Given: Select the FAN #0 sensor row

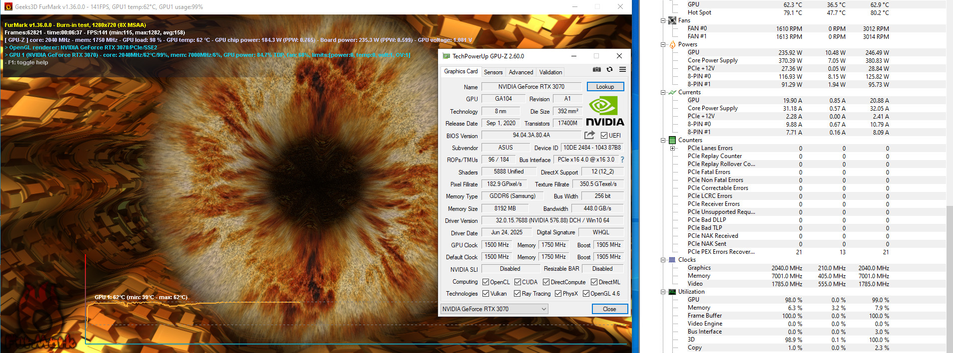Looking at the screenshot, I should click(803, 28).
